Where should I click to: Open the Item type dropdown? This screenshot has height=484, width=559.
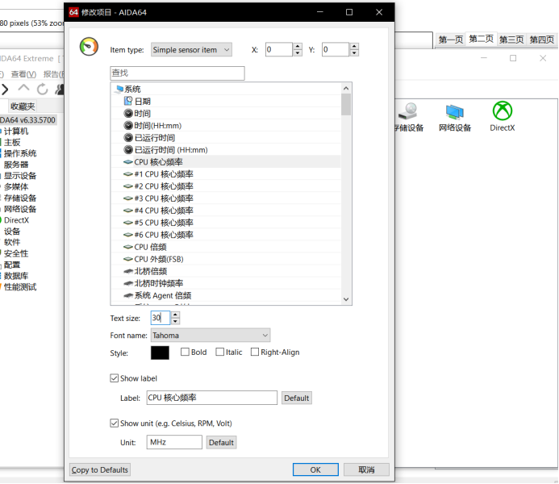[191, 50]
